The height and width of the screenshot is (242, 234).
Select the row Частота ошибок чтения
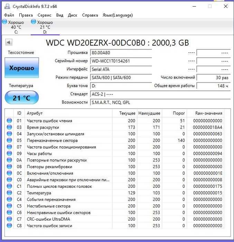pyautogui.click(x=114, y=121)
